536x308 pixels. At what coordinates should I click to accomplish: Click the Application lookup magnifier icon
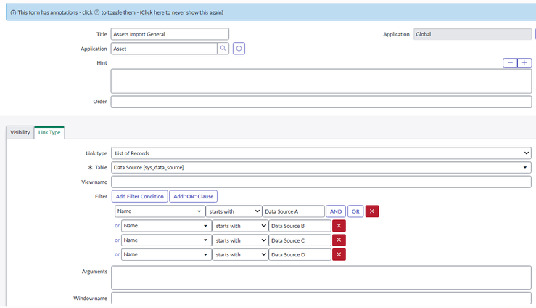point(223,49)
